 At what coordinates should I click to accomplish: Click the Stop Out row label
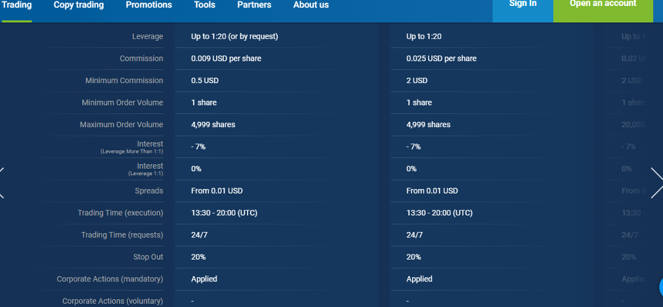tap(148, 257)
